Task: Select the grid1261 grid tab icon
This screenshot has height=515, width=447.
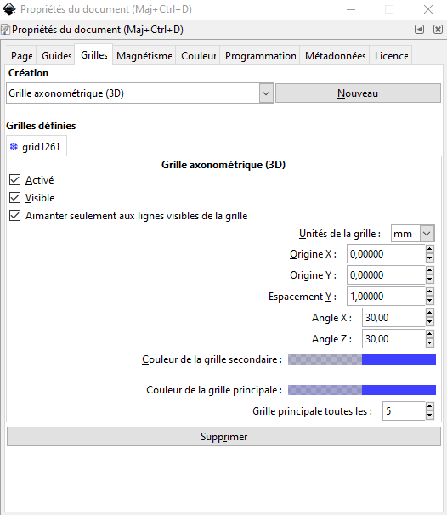Action: point(14,147)
